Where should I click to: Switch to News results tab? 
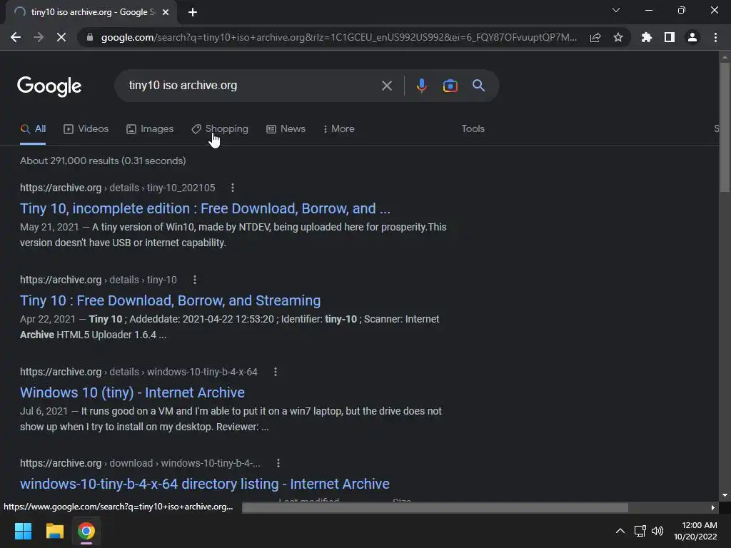[286, 129]
